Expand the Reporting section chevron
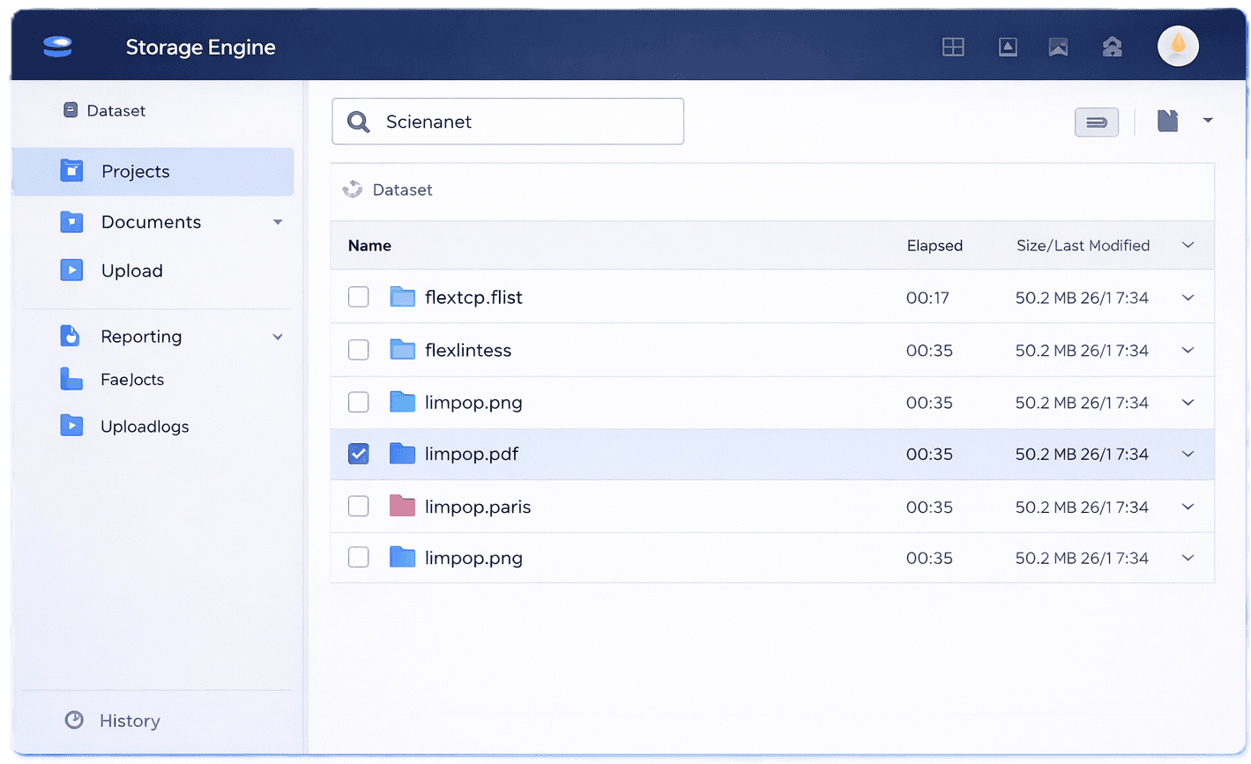Image resolution: width=1251 pixels, height=764 pixels. (x=278, y=337)
